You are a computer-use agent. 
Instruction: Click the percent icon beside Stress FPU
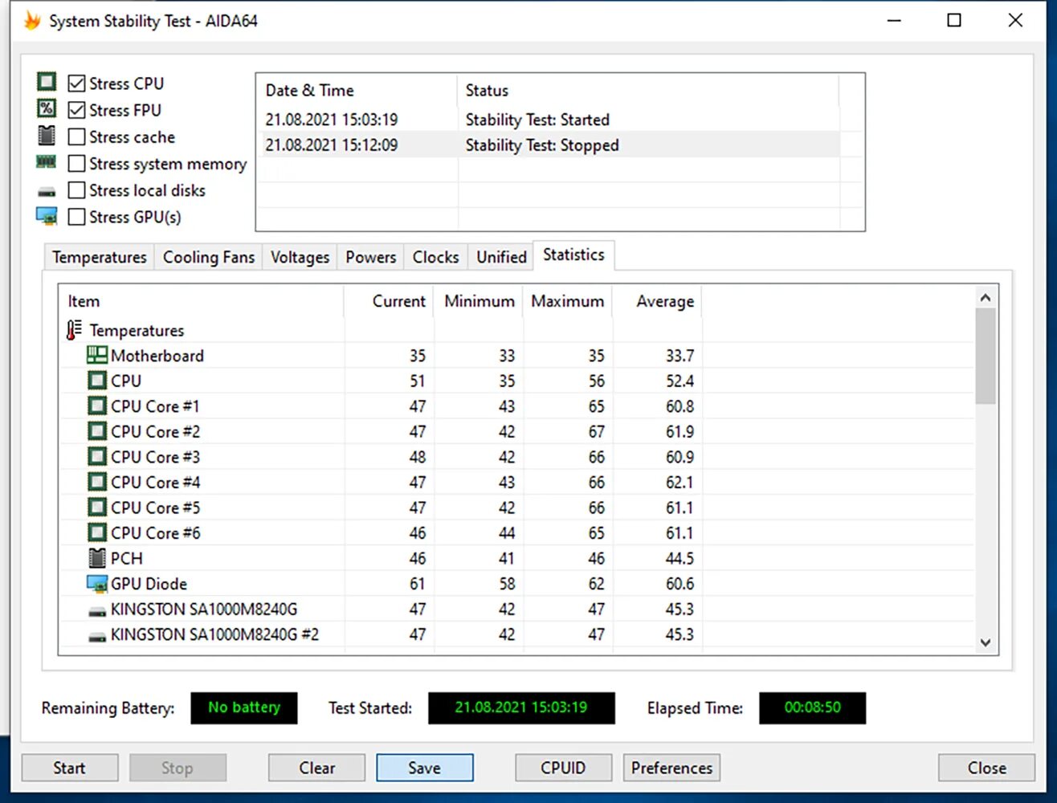tap(47, 108)
